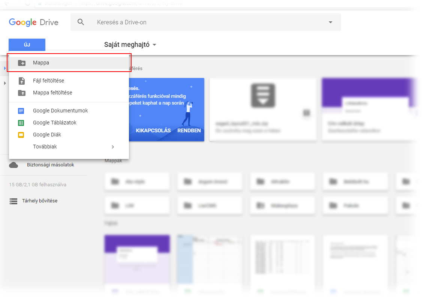
Task: Expand the Továbbiak submenu
Action: coord(113,147)
